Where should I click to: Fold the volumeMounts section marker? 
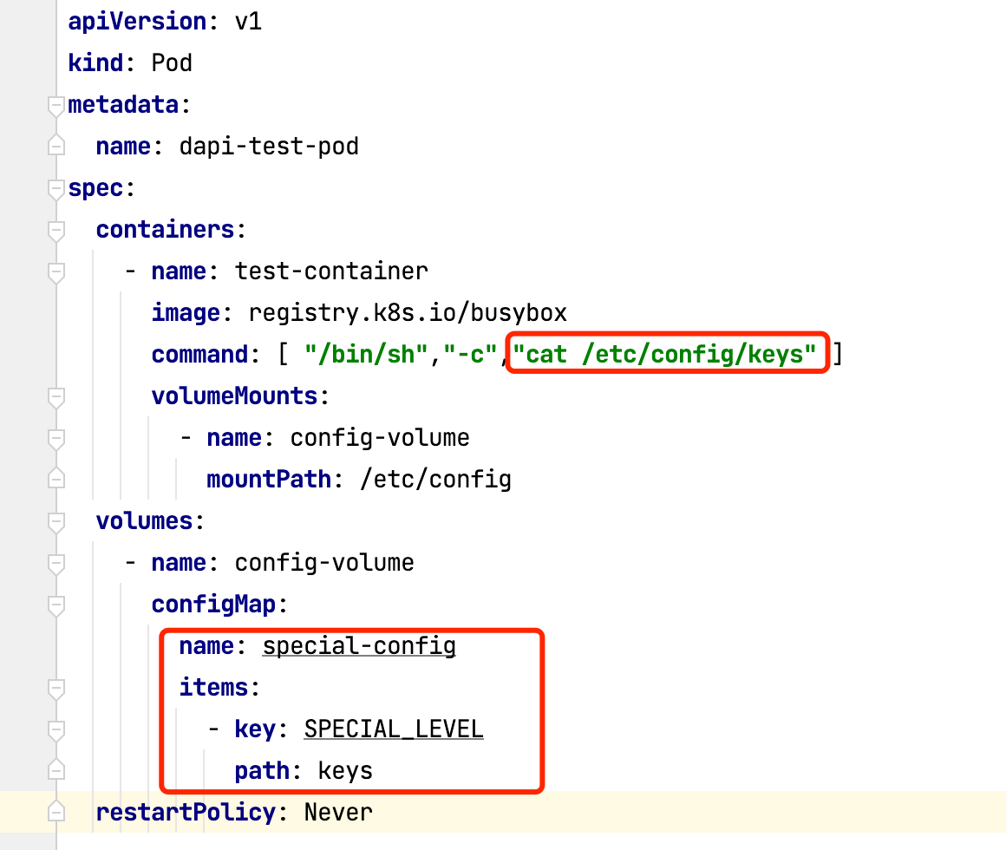pos(56,398)
